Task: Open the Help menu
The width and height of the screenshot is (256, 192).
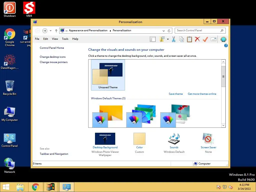Action: pyautogui.click(x=75, y=39)
